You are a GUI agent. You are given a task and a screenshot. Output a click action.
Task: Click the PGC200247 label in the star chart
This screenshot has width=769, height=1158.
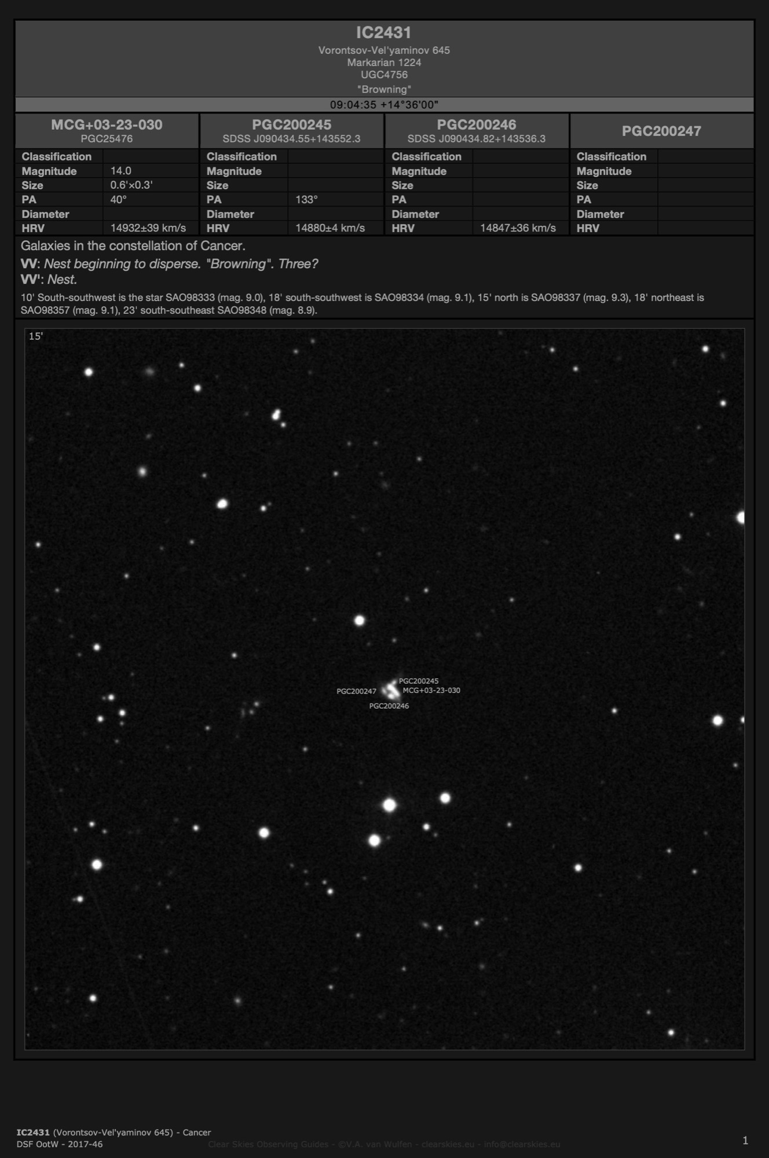[356, 691]
